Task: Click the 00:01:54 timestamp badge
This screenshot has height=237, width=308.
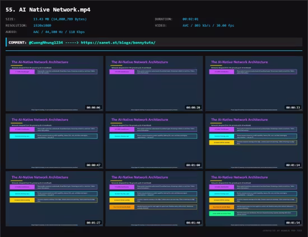Action: (293, 222)
